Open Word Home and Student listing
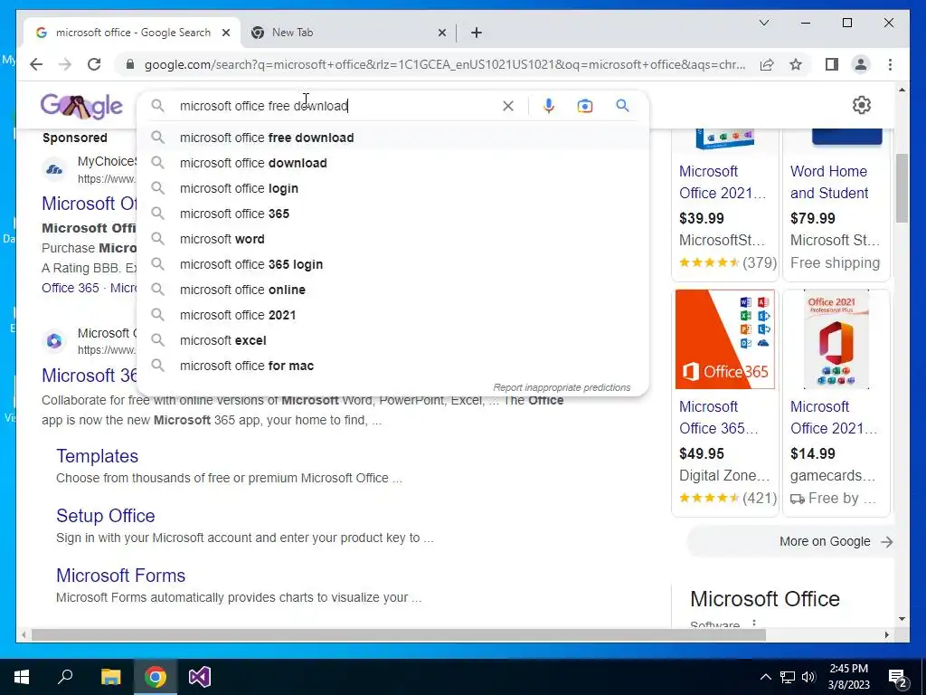The height and width of the screenshot is (695, 926). pyautogui.click(x=829, y=182)
